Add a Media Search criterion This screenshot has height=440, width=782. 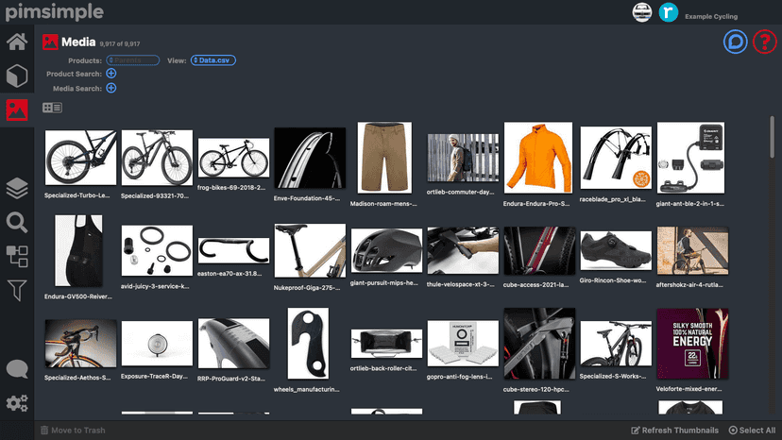pyautogui.click(x=111, y=89)
